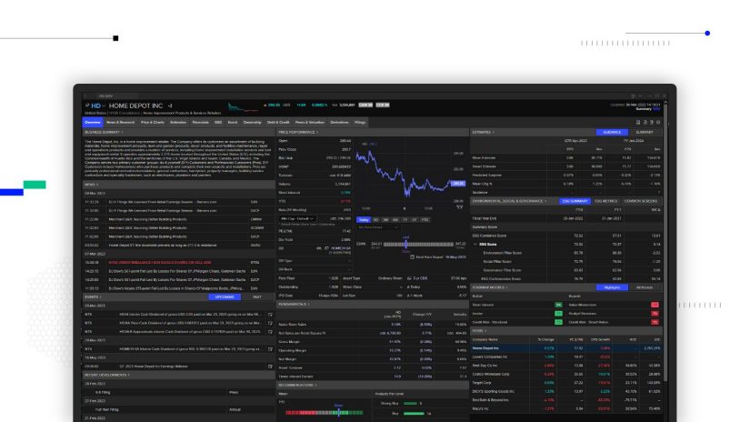
Task: Open the Ownership tab
Action: point(252,123)
